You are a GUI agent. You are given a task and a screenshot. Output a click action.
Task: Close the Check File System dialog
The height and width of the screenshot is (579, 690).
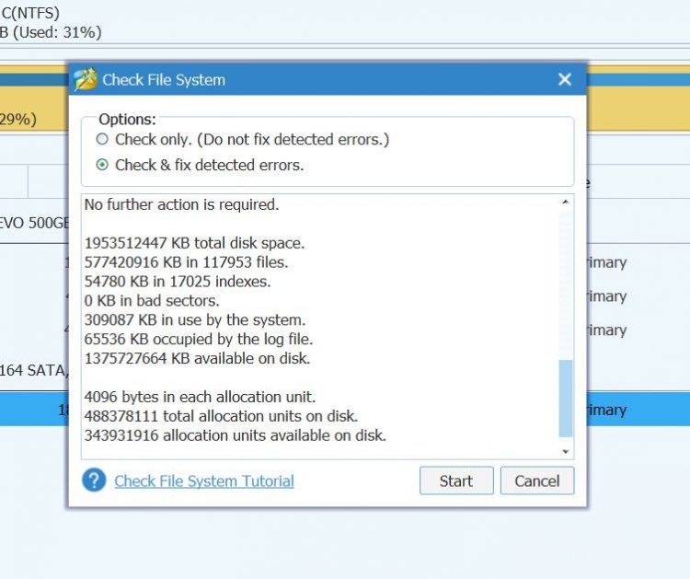tap(565, 80)
